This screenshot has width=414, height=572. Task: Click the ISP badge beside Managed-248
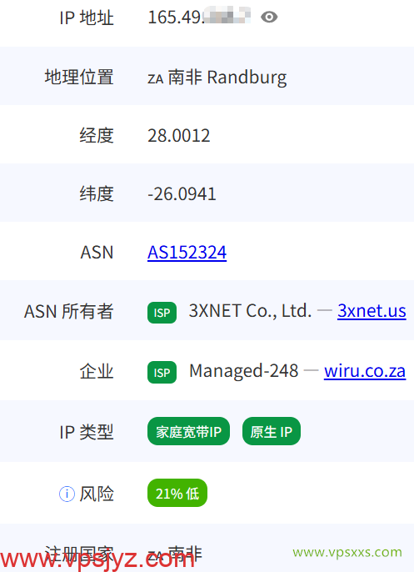pos(162,372)
